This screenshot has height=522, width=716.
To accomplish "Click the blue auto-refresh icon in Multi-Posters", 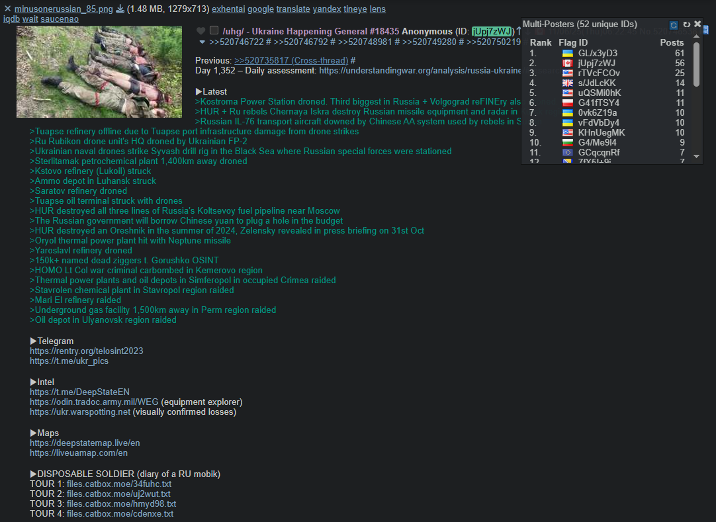I will coord(674,24).
